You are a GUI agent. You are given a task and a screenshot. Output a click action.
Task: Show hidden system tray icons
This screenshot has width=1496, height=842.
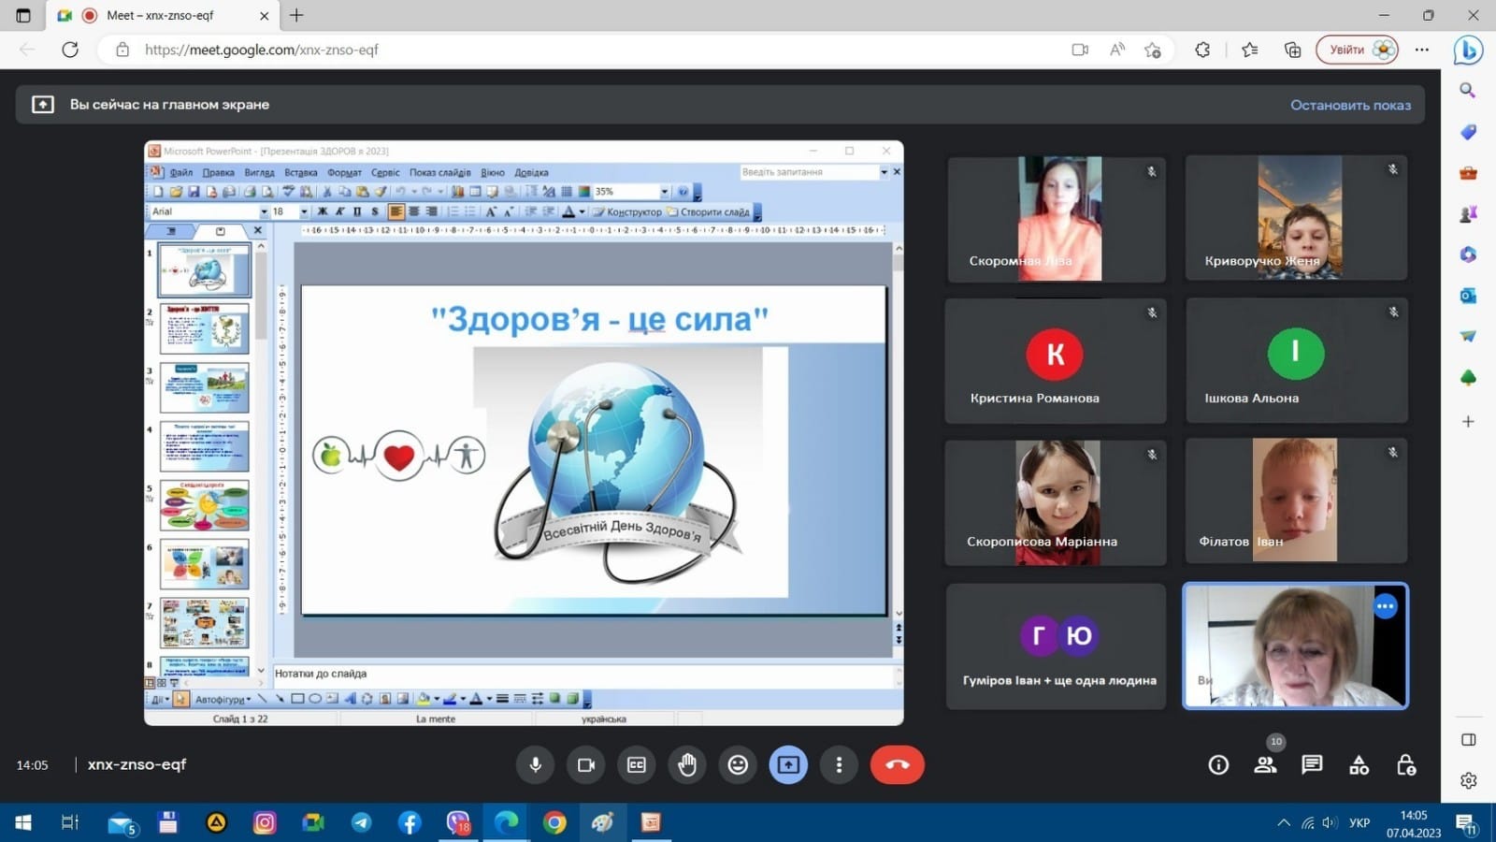point(1284,823)
